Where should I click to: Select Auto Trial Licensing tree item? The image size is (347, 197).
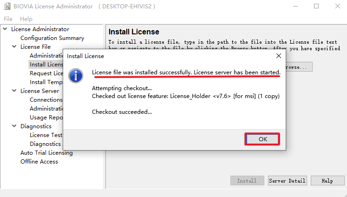[46, 153]
